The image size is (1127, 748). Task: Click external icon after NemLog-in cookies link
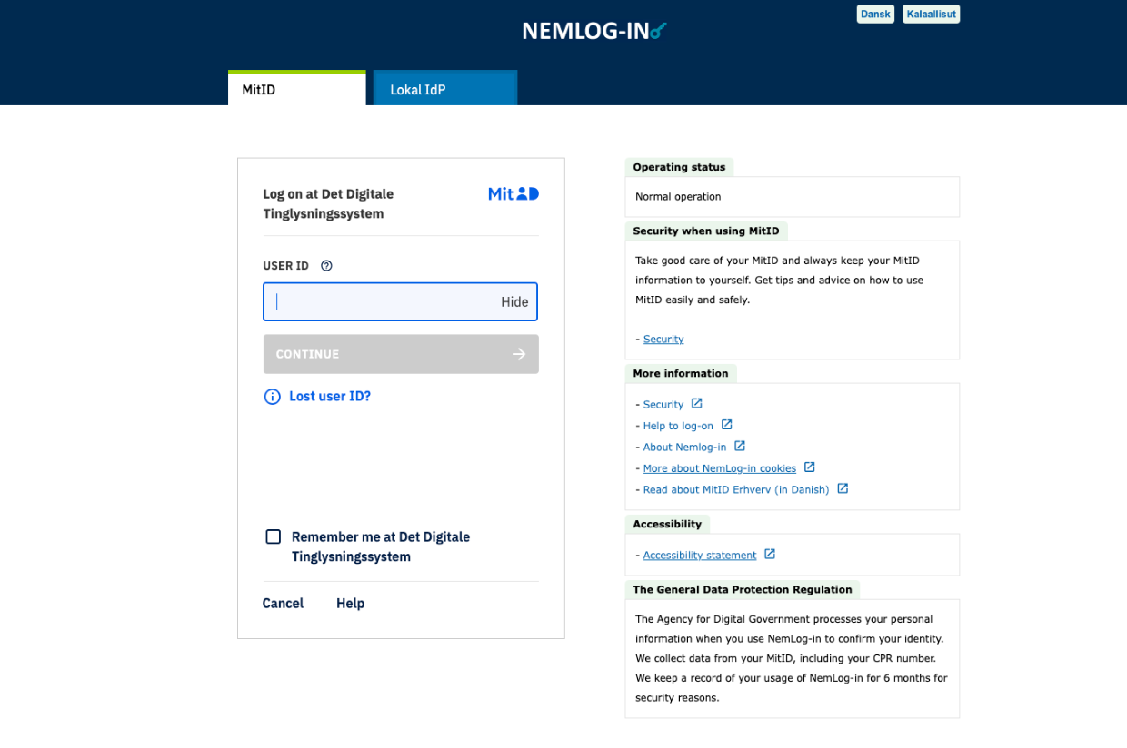click(x=810, y=467)
